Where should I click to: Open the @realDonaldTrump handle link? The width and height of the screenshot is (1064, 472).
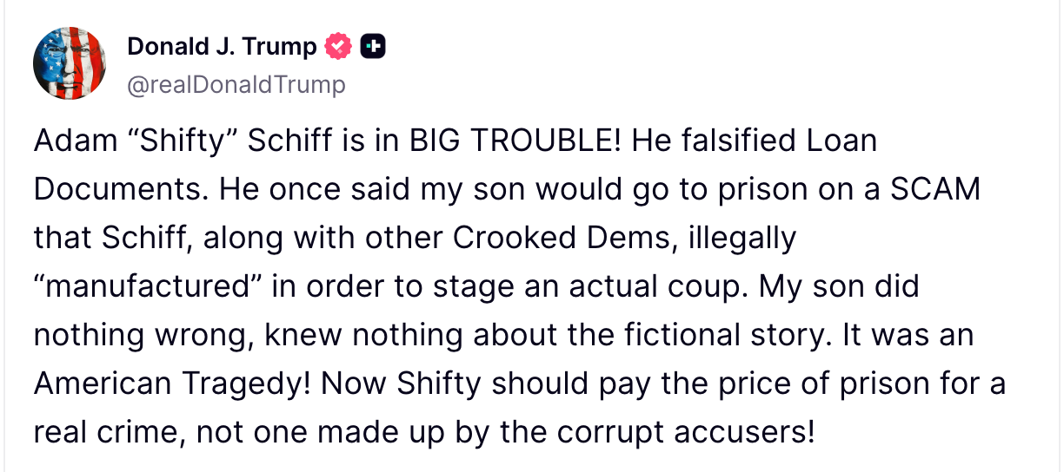(x=236, y=84)
